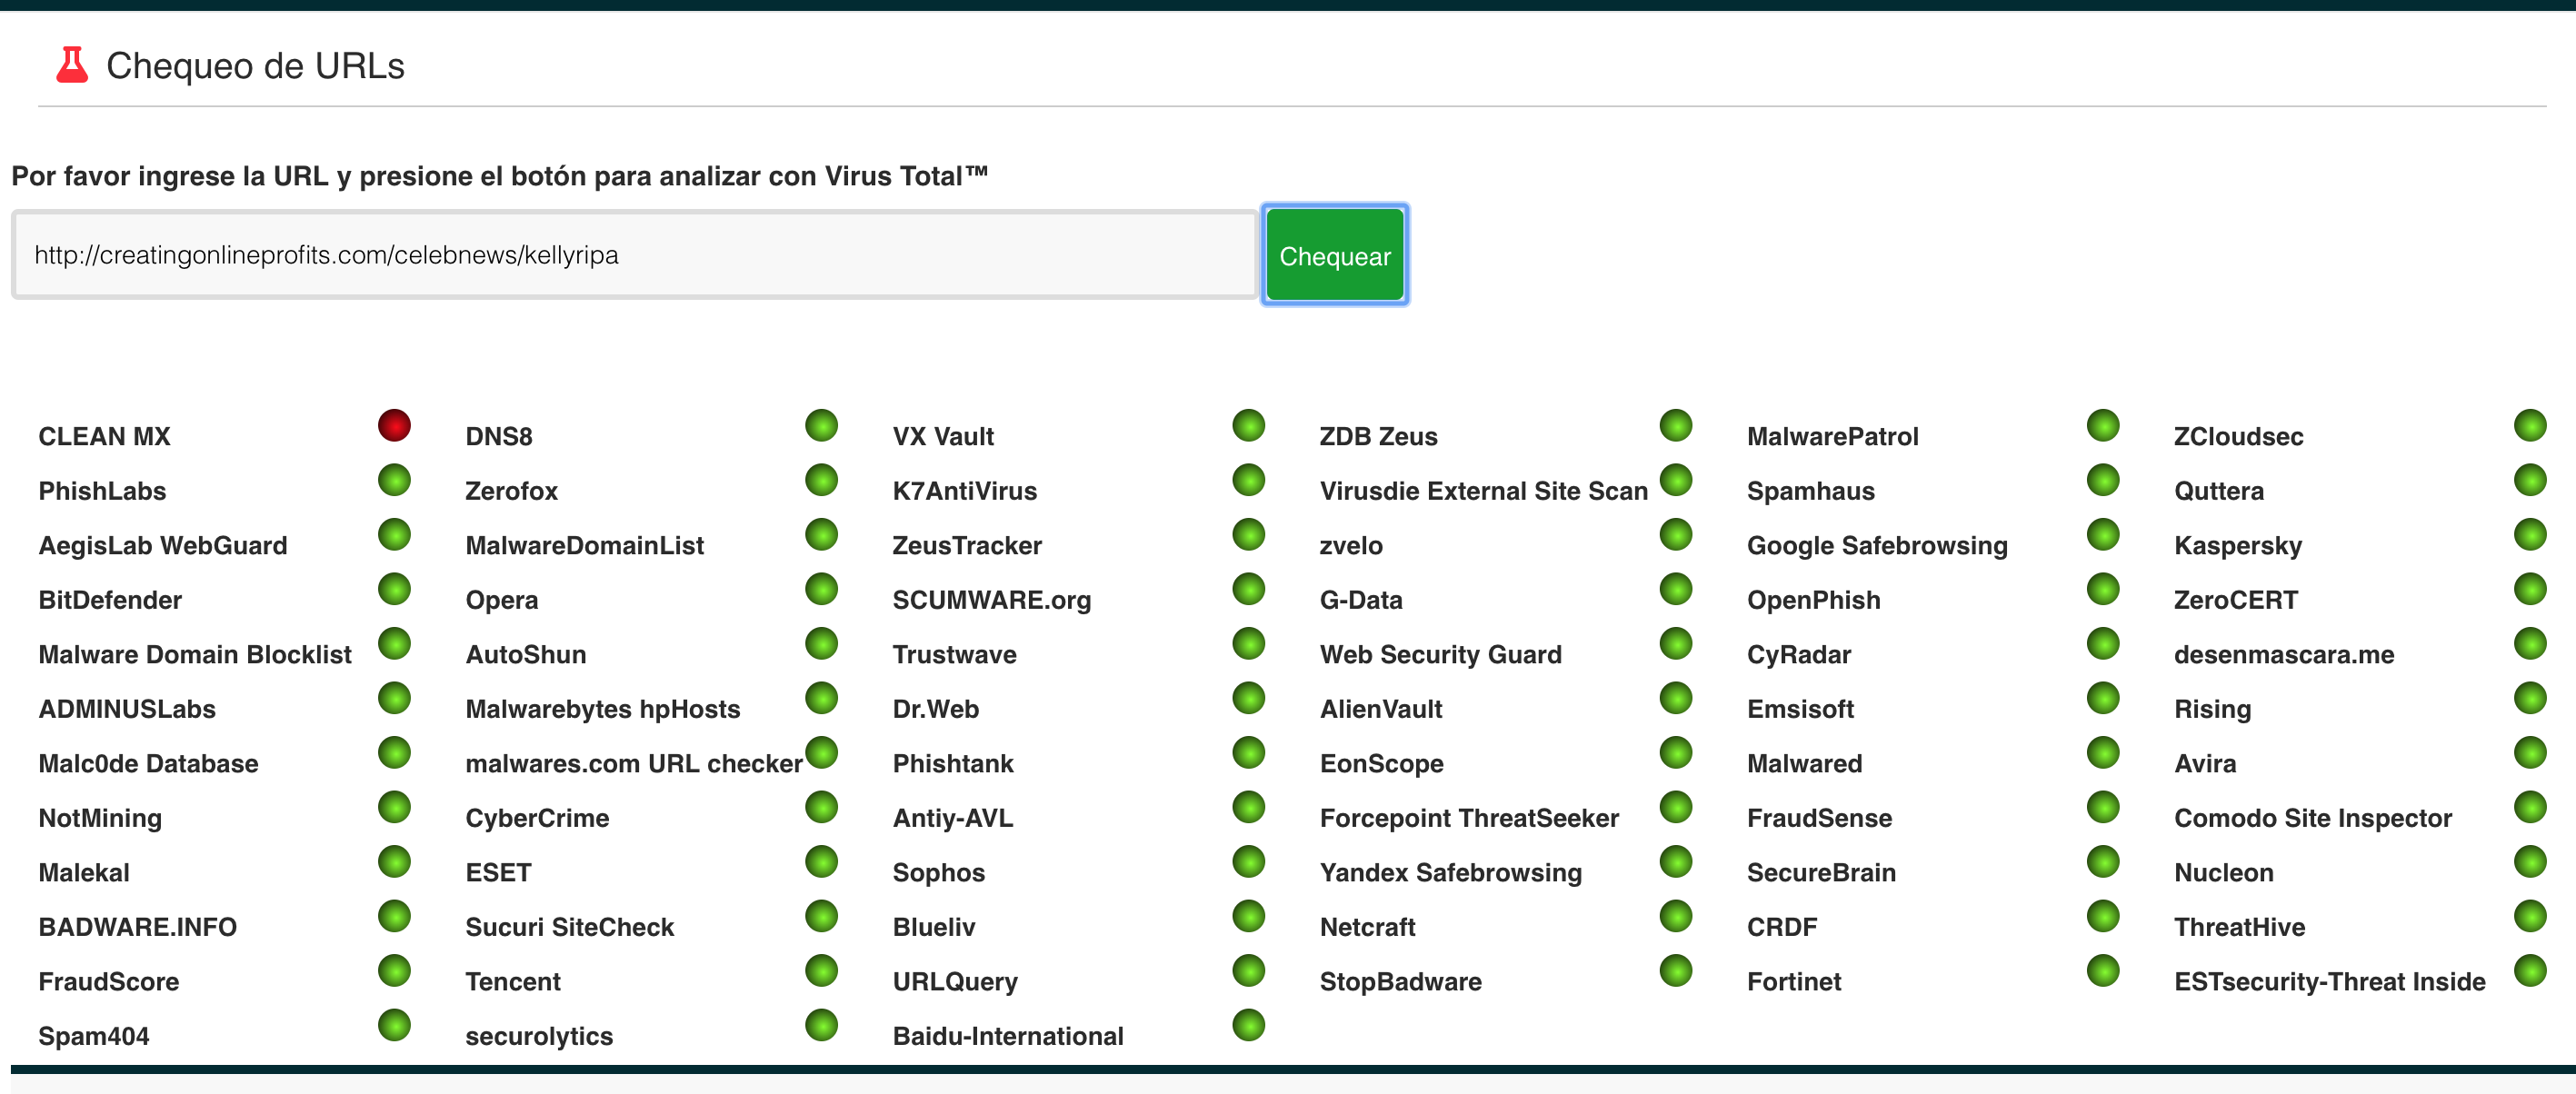Click the green Chequear button
This screenshot has height=1094, width=2576.
[1335, 256]
